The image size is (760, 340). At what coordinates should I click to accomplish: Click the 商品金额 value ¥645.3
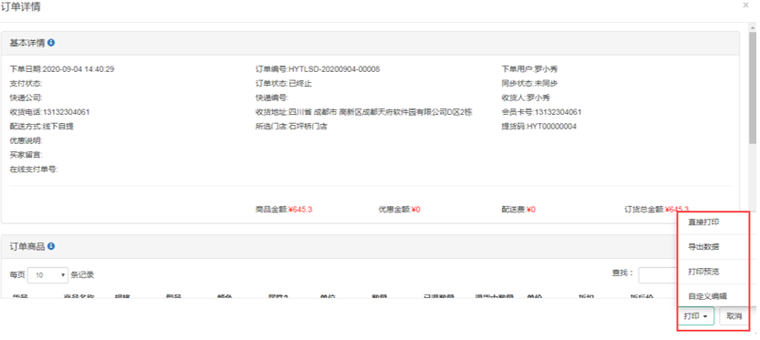click(300, 210)
